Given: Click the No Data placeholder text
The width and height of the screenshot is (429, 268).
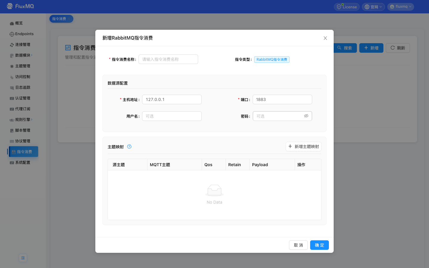Looking at the screenshot, I should point(214,202).
